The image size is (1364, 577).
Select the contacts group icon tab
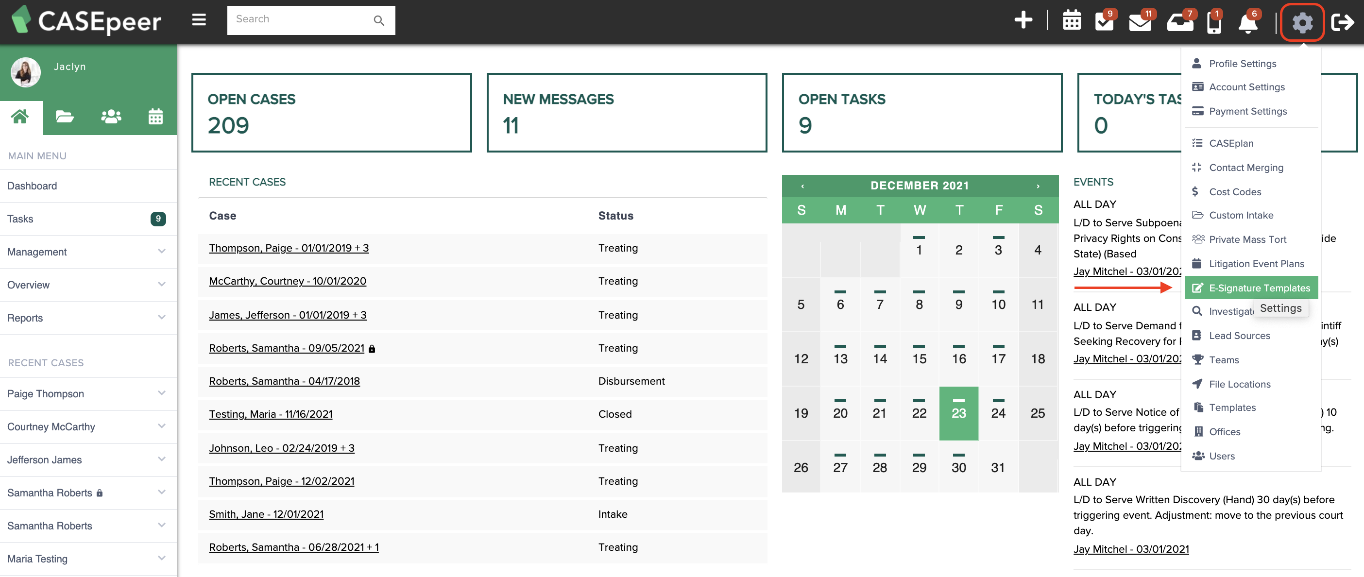click(x=111, y=117)
